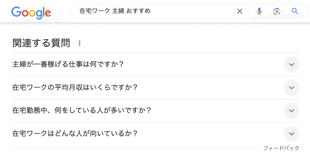Select the 関連する質問 section header
The image size is (310, 158).
(x=41, y=43)
